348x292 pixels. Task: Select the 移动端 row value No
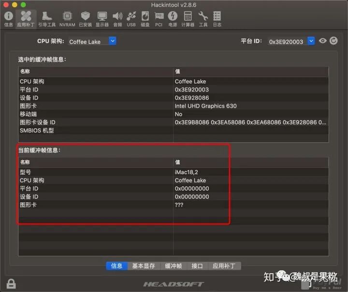(x=178, y=114)
